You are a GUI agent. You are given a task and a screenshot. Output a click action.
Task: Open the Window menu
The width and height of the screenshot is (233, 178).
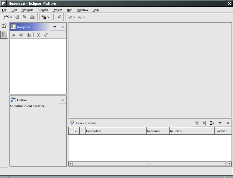pyautogui.click(x=83, y=10)
